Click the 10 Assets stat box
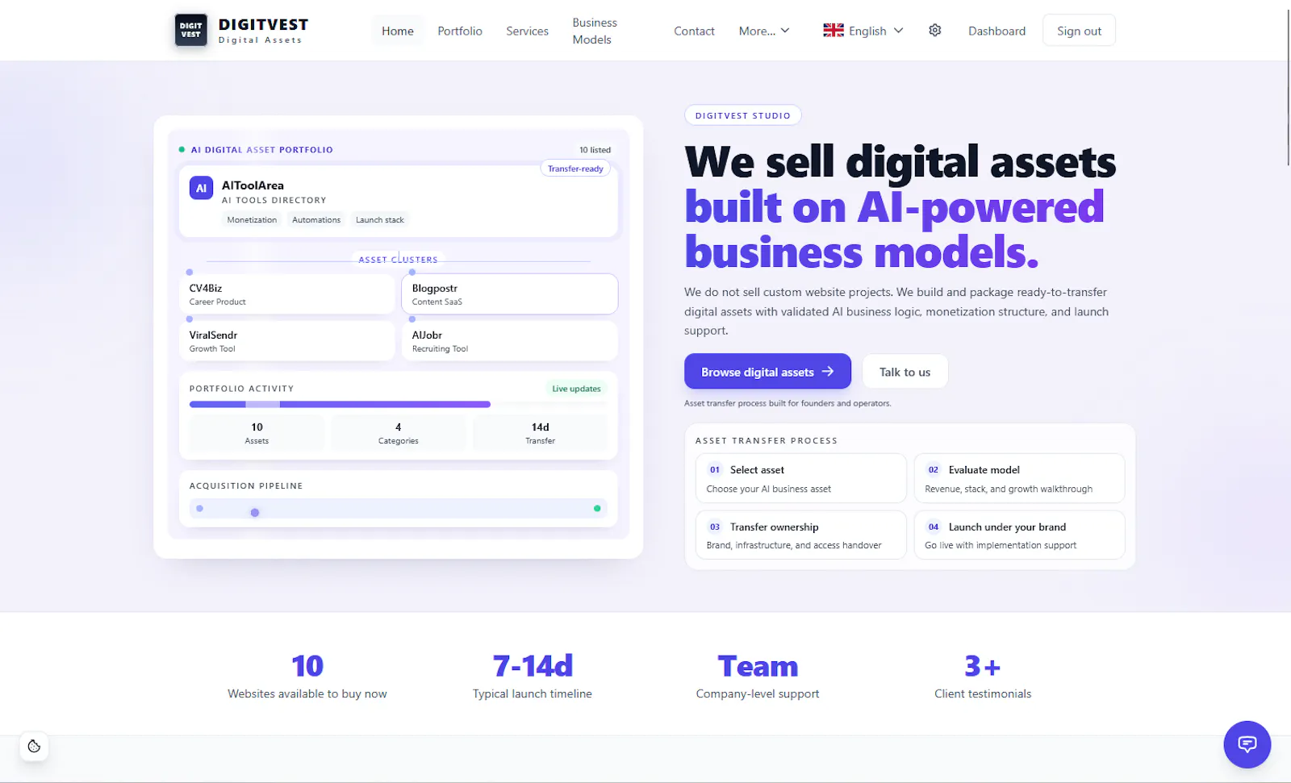This screenshot has width=1291, height=783. pos(257,433)
